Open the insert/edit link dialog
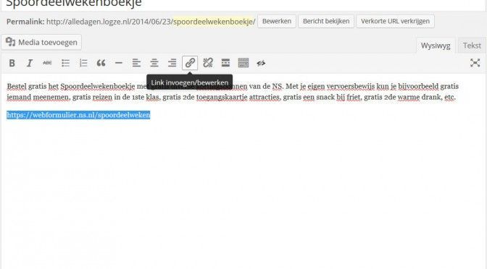The image size is (487, 269). [190, 63]
